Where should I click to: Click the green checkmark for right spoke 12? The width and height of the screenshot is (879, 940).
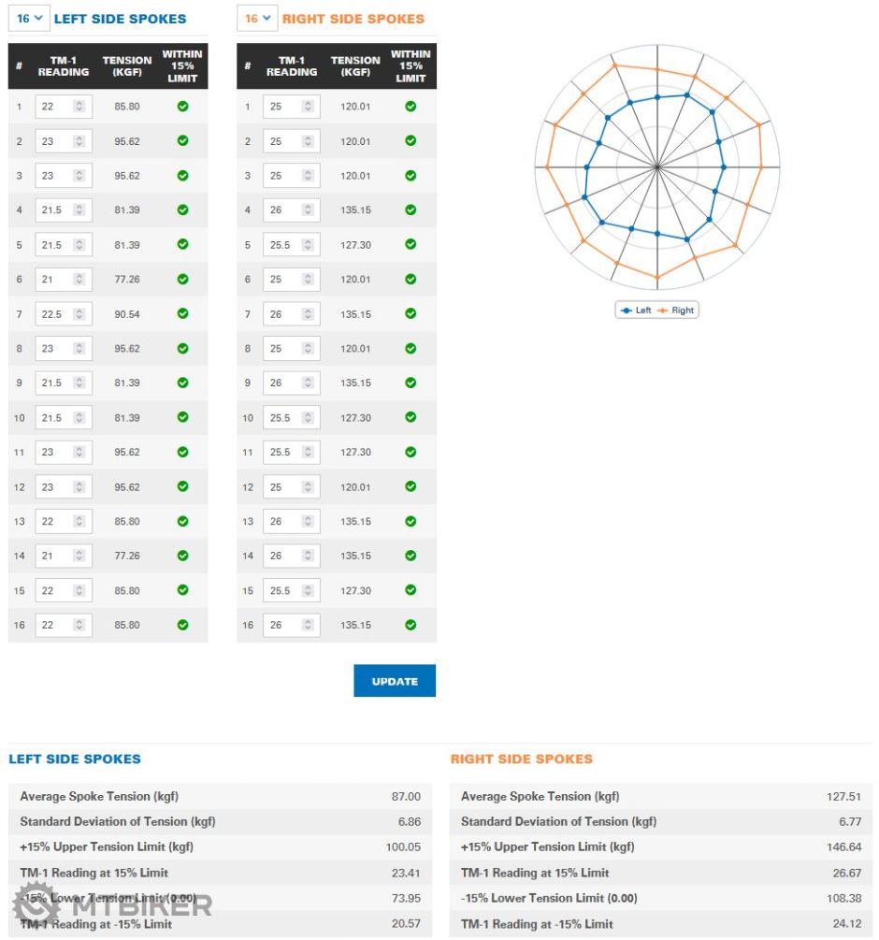411,486
